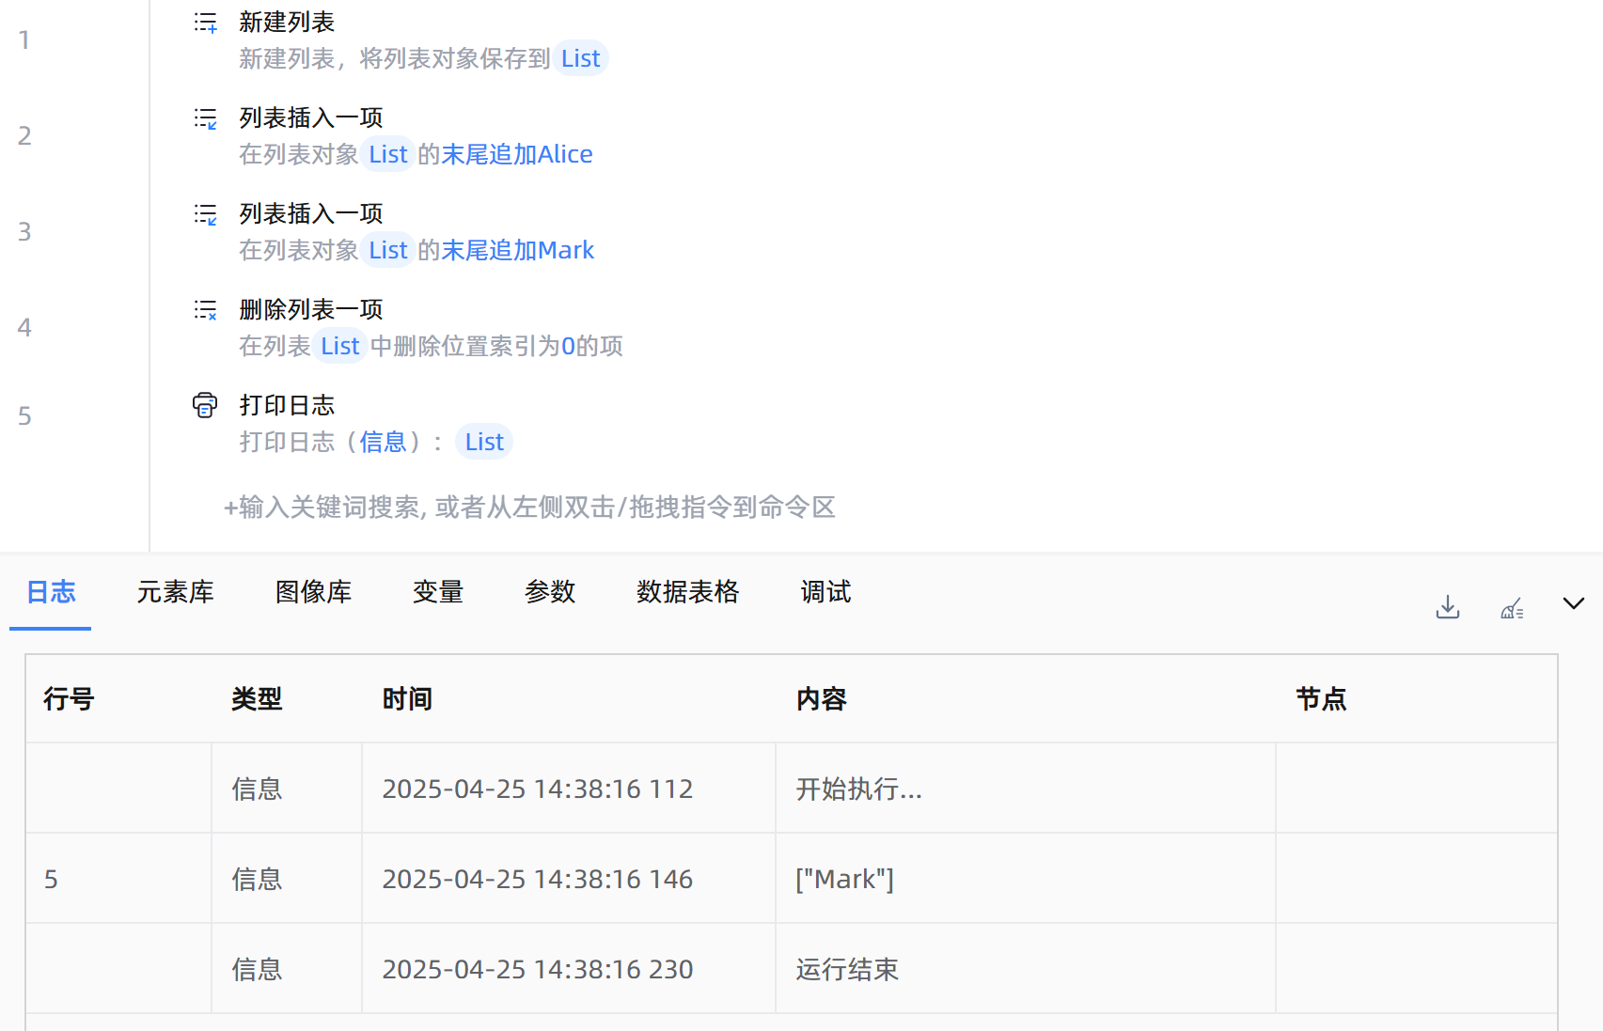This screenshot has height=1031, width=1603.
Task: Click the command keyword search input area
Action: click(529, 508)
